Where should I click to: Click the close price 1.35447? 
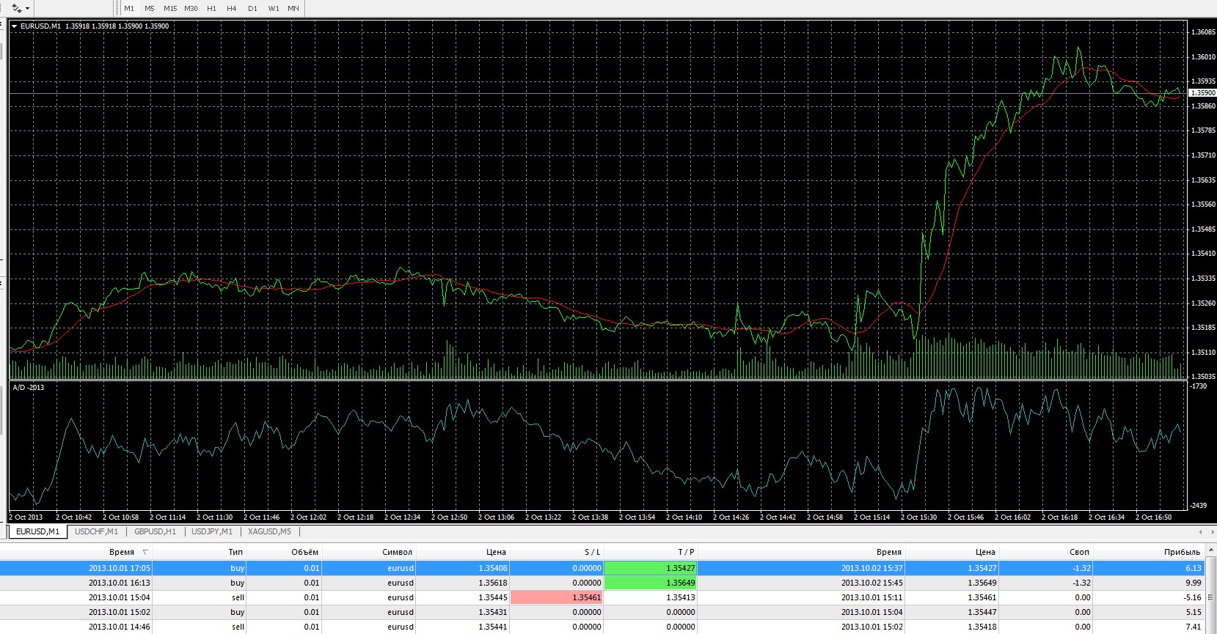point(982,612)
